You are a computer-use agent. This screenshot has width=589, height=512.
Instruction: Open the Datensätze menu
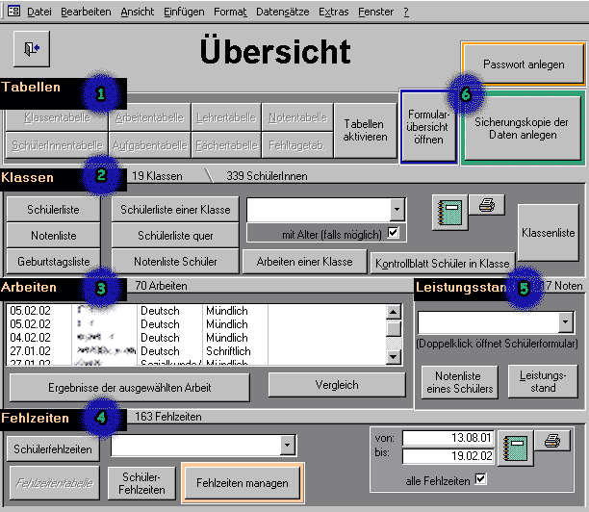(283, 12)
